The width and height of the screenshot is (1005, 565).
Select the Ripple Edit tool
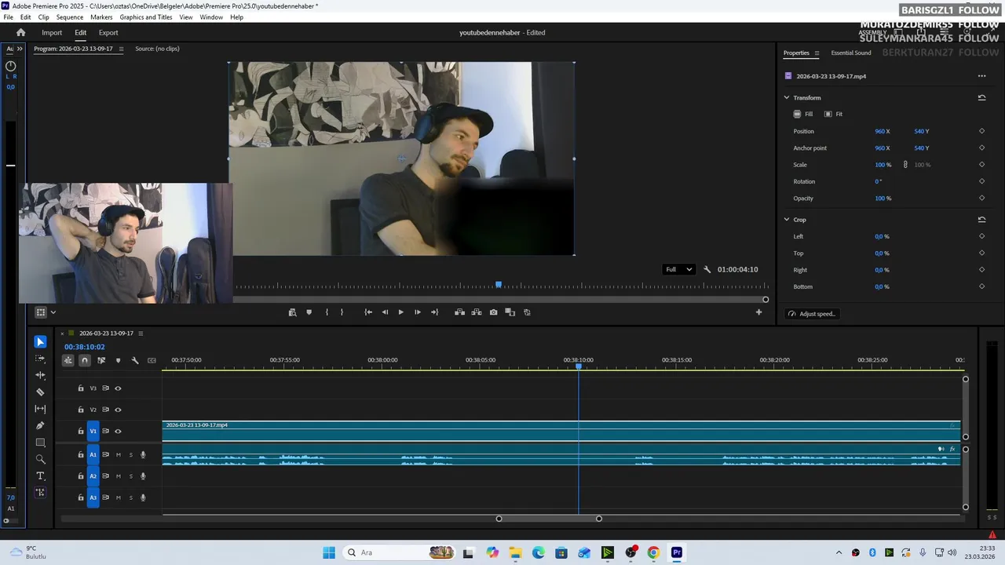point(40,375)
